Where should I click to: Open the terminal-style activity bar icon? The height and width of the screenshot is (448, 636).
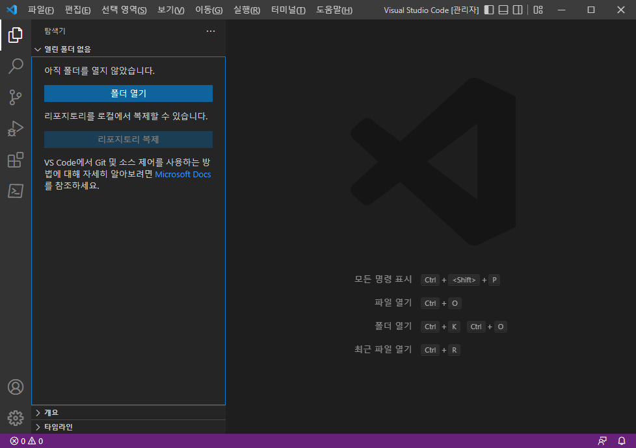click(x=16, y=191)
